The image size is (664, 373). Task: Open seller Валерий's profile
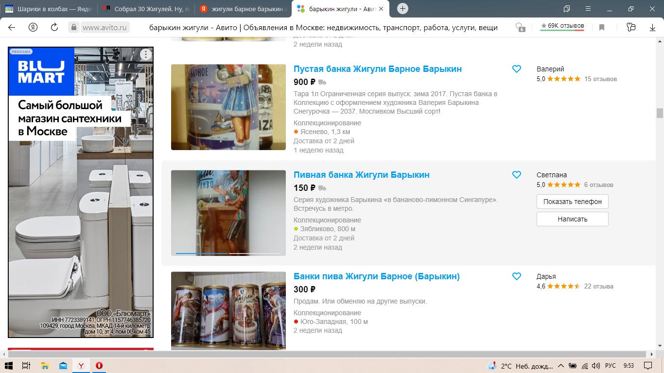click(550, 69)
